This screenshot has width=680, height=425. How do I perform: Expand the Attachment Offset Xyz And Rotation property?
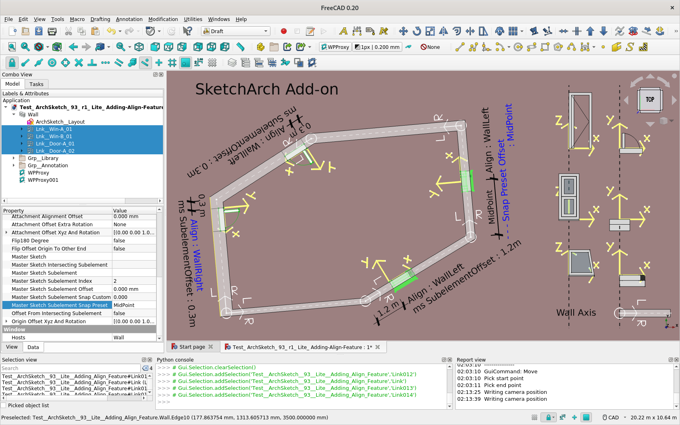[x=6, y=232]
